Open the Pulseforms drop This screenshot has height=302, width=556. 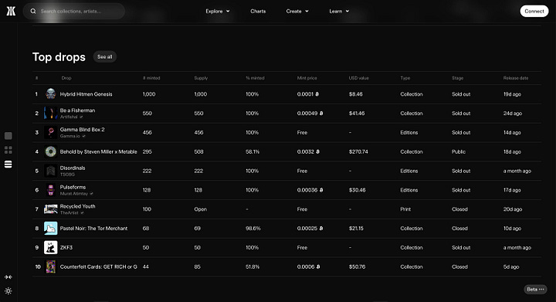(x=73, y=187)
